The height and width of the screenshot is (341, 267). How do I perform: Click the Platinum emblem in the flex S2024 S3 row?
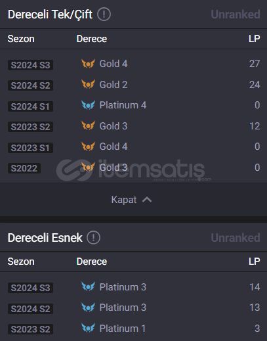(x=88, y=286)
